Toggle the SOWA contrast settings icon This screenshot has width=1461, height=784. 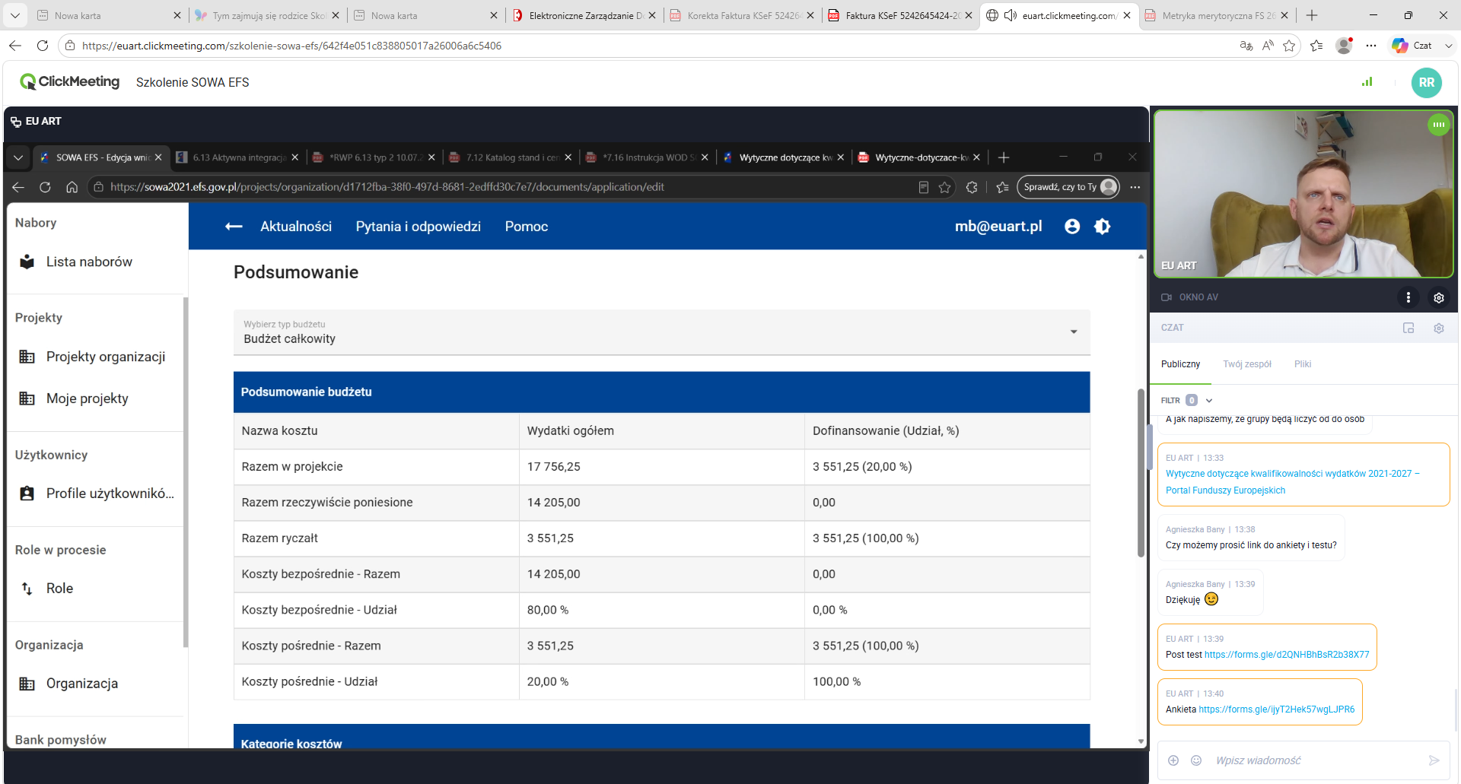tap(1102, 227)
